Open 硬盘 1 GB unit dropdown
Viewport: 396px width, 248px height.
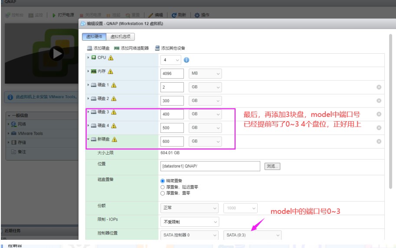tap(205, 87)
